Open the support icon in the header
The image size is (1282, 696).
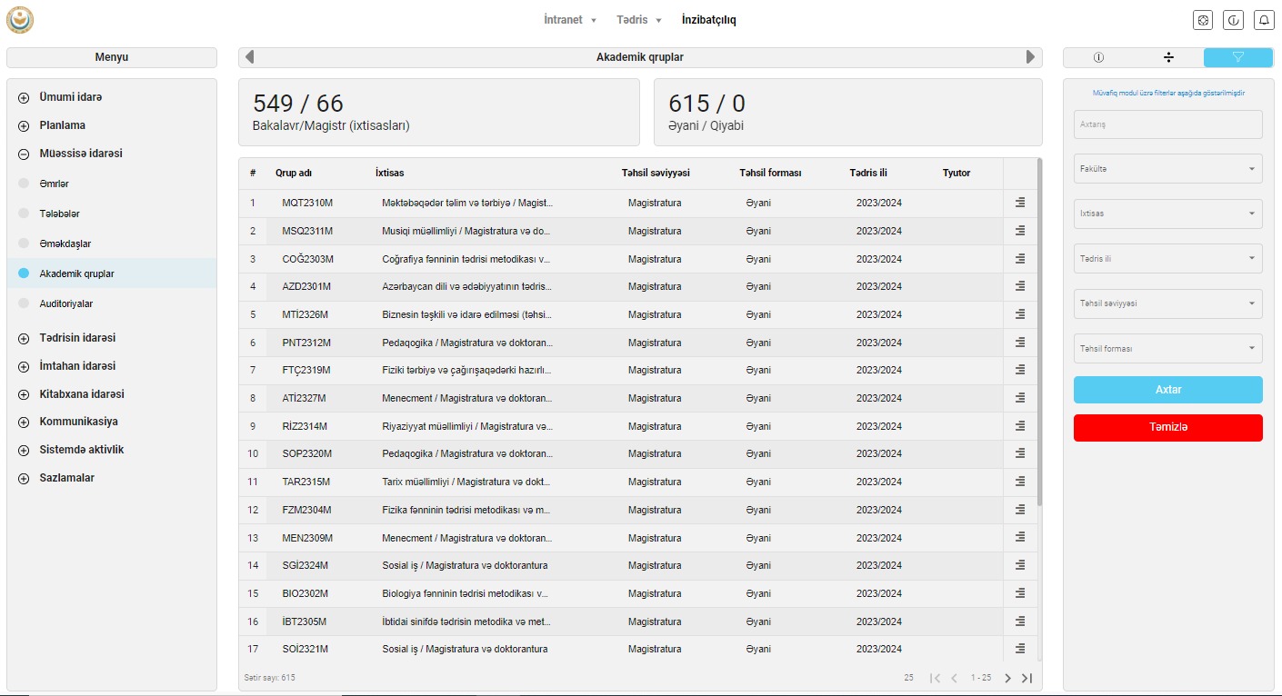click(x=1203, y=20)
